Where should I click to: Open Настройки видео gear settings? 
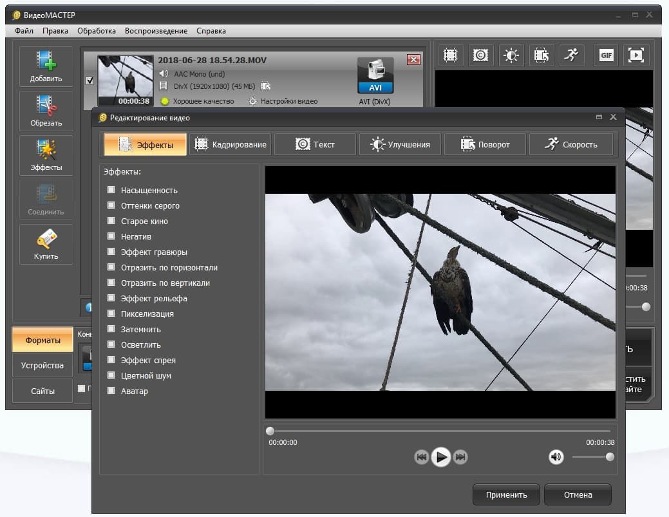tap(252, 101)
